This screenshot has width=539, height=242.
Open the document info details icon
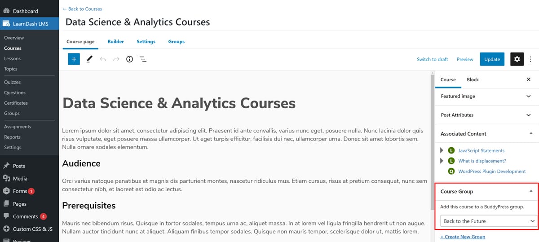[x=129, y=59]
